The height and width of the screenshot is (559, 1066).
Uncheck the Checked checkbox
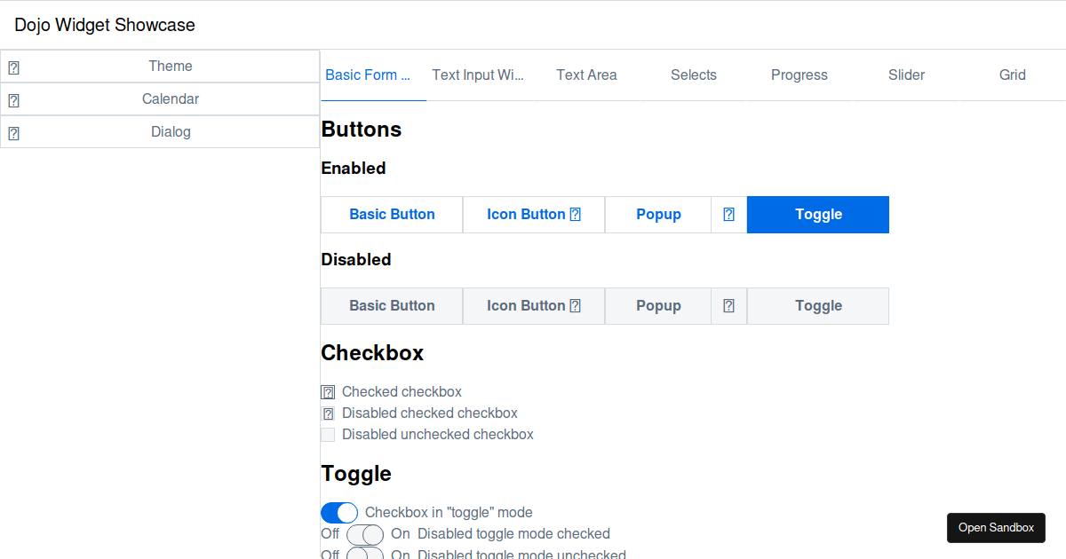[x=328, y=392]
